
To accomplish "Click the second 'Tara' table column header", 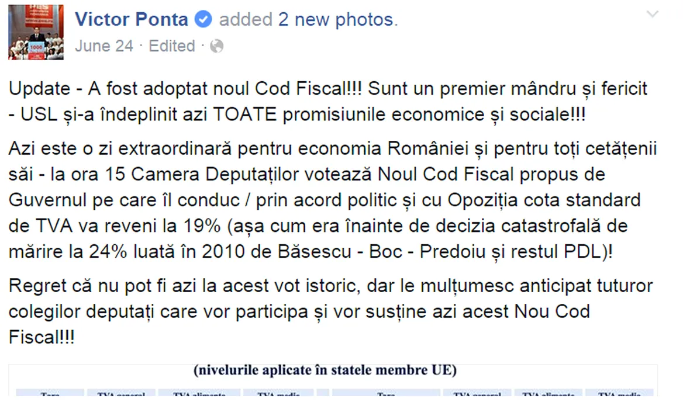I will [386, 395].
